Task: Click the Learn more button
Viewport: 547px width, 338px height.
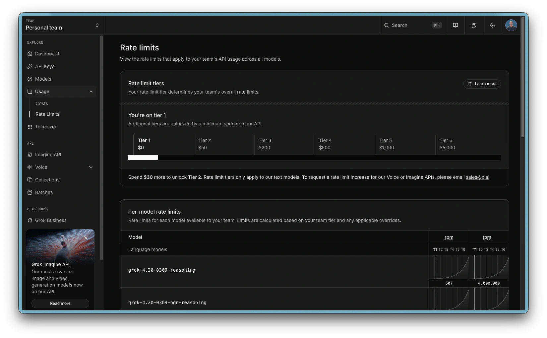Action: 482,84
